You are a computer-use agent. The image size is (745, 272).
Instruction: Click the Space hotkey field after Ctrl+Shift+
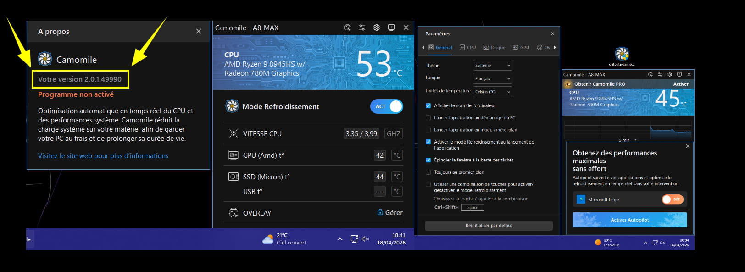coord(473,207)
